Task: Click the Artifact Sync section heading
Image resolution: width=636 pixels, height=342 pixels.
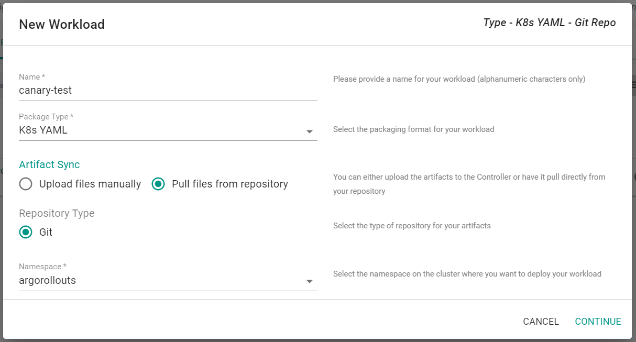Action: point(49,164)
